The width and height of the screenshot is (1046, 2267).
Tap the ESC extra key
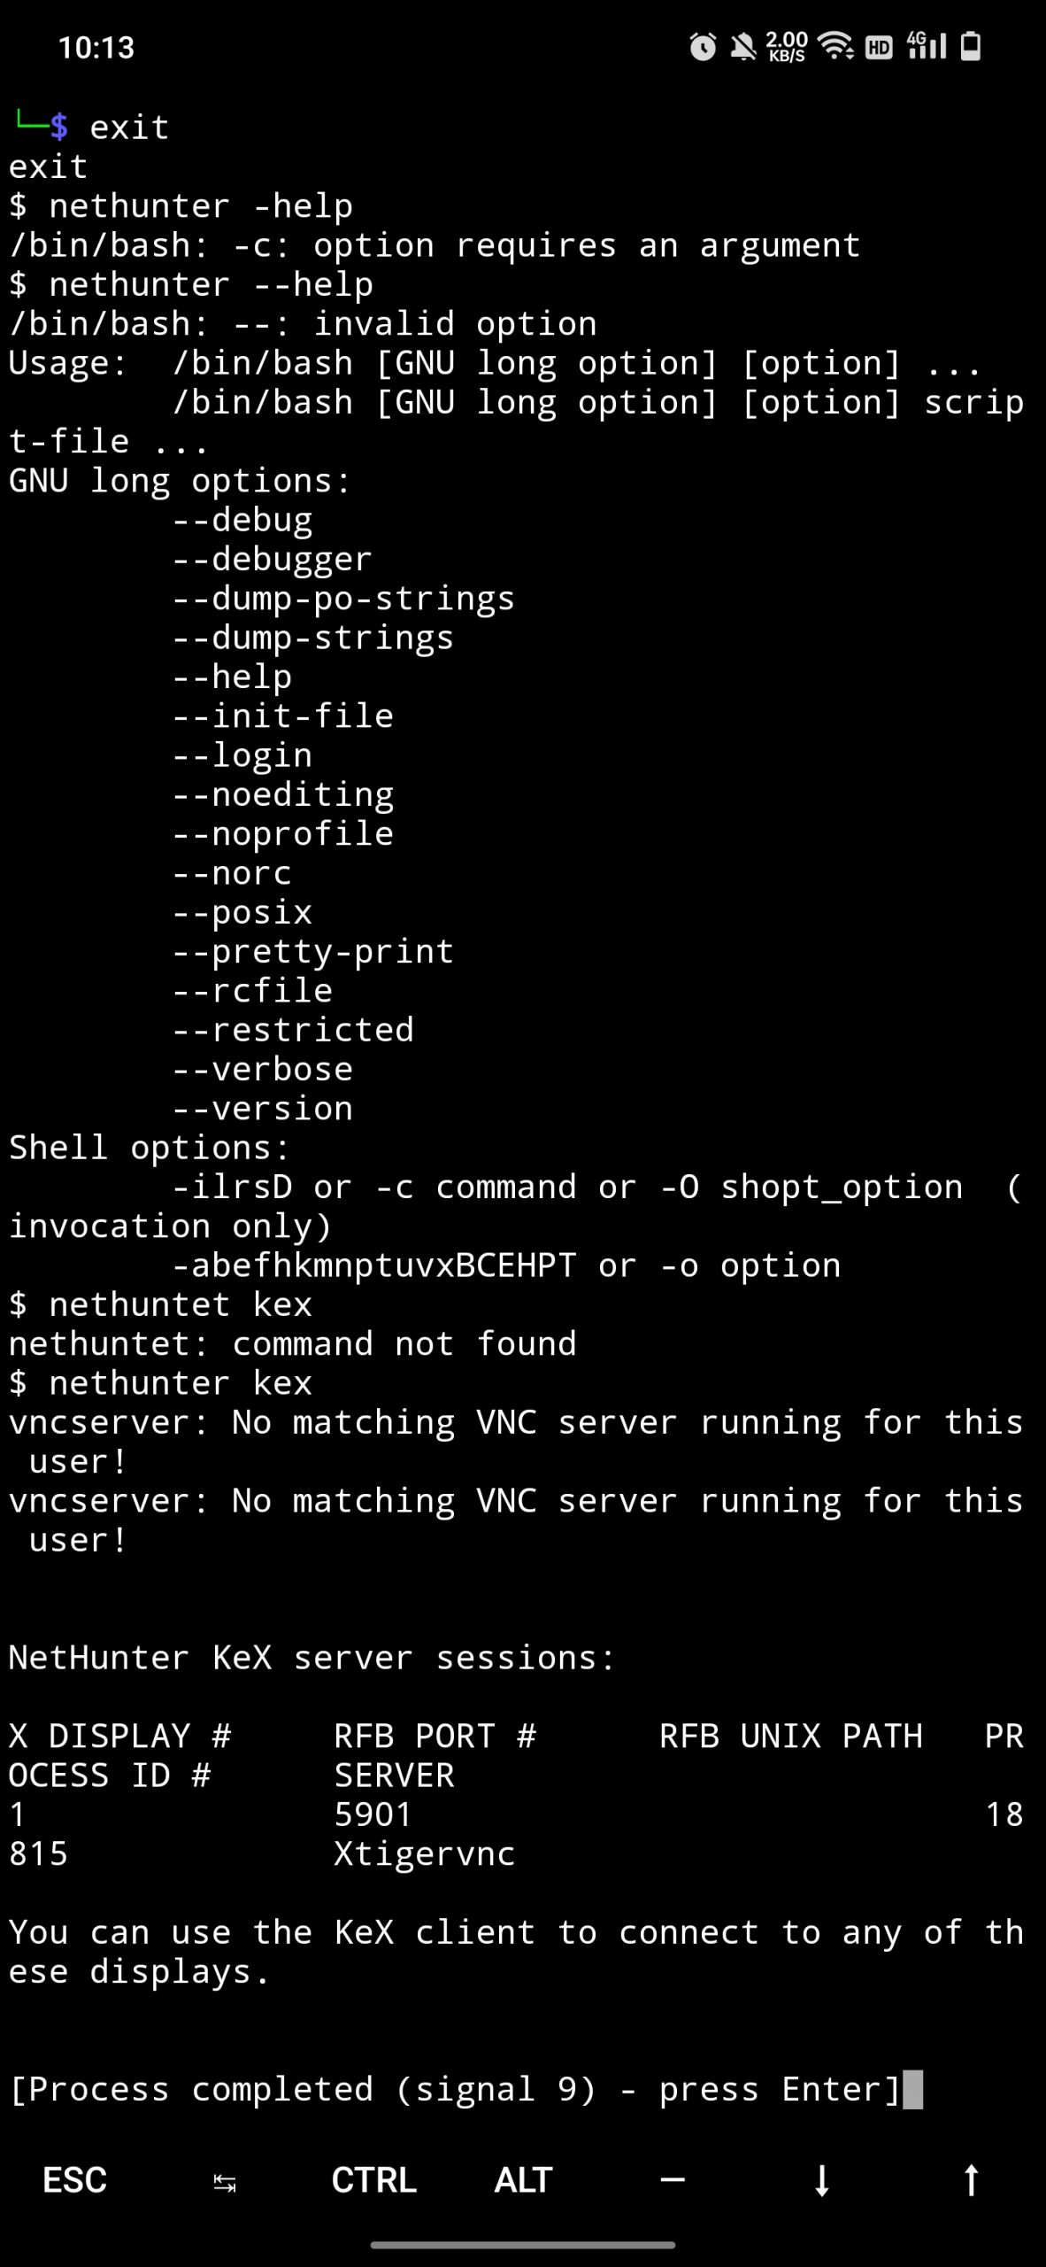[75, 2180]
